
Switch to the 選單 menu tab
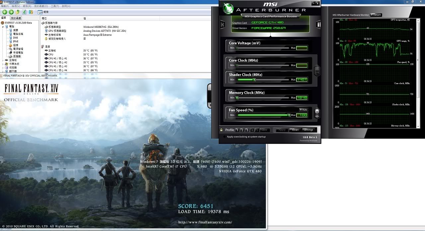point(4,18)
